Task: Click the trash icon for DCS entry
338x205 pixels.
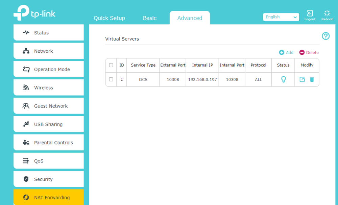Action: tap(312, 79)
